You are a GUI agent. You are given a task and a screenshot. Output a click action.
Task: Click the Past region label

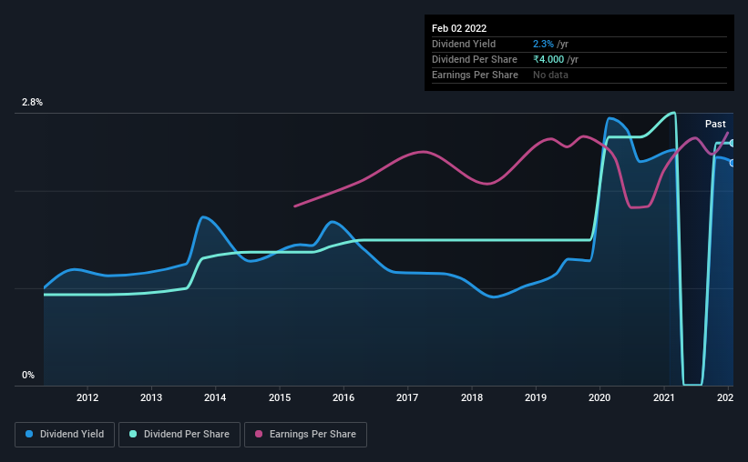(715, 124)
